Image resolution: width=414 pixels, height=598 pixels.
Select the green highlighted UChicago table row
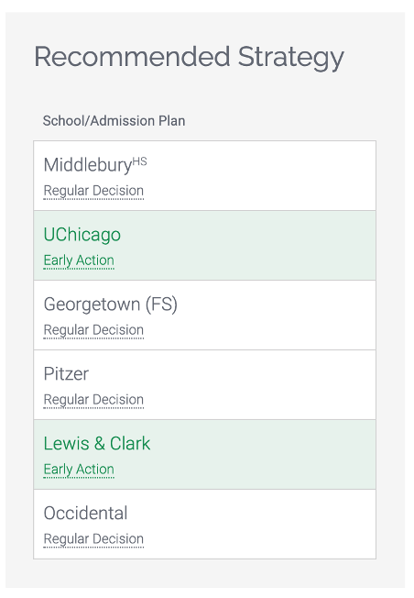click(x=205, y=245)
